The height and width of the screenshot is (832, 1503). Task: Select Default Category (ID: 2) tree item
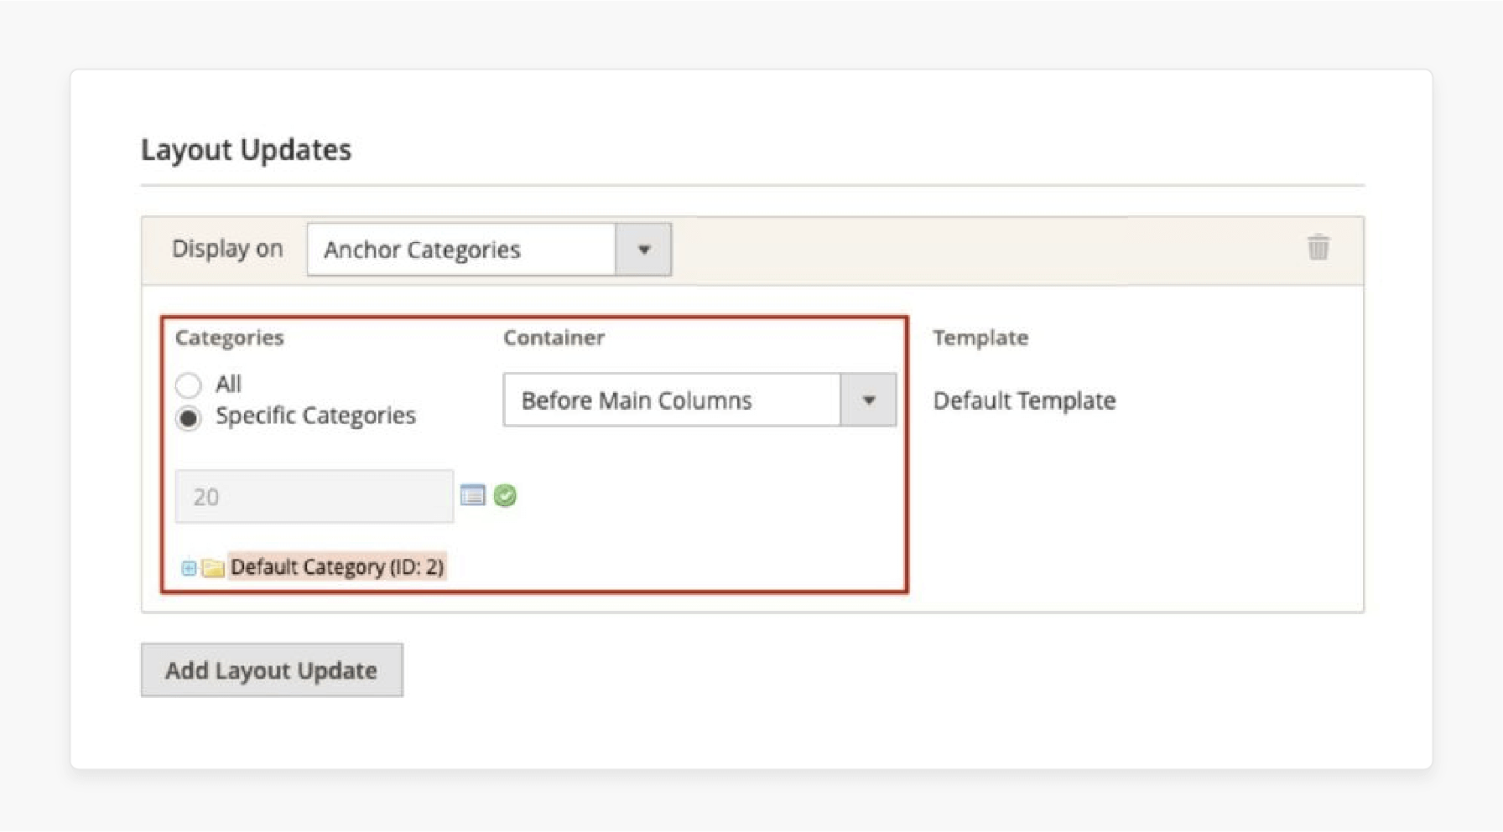click(337, 567)
